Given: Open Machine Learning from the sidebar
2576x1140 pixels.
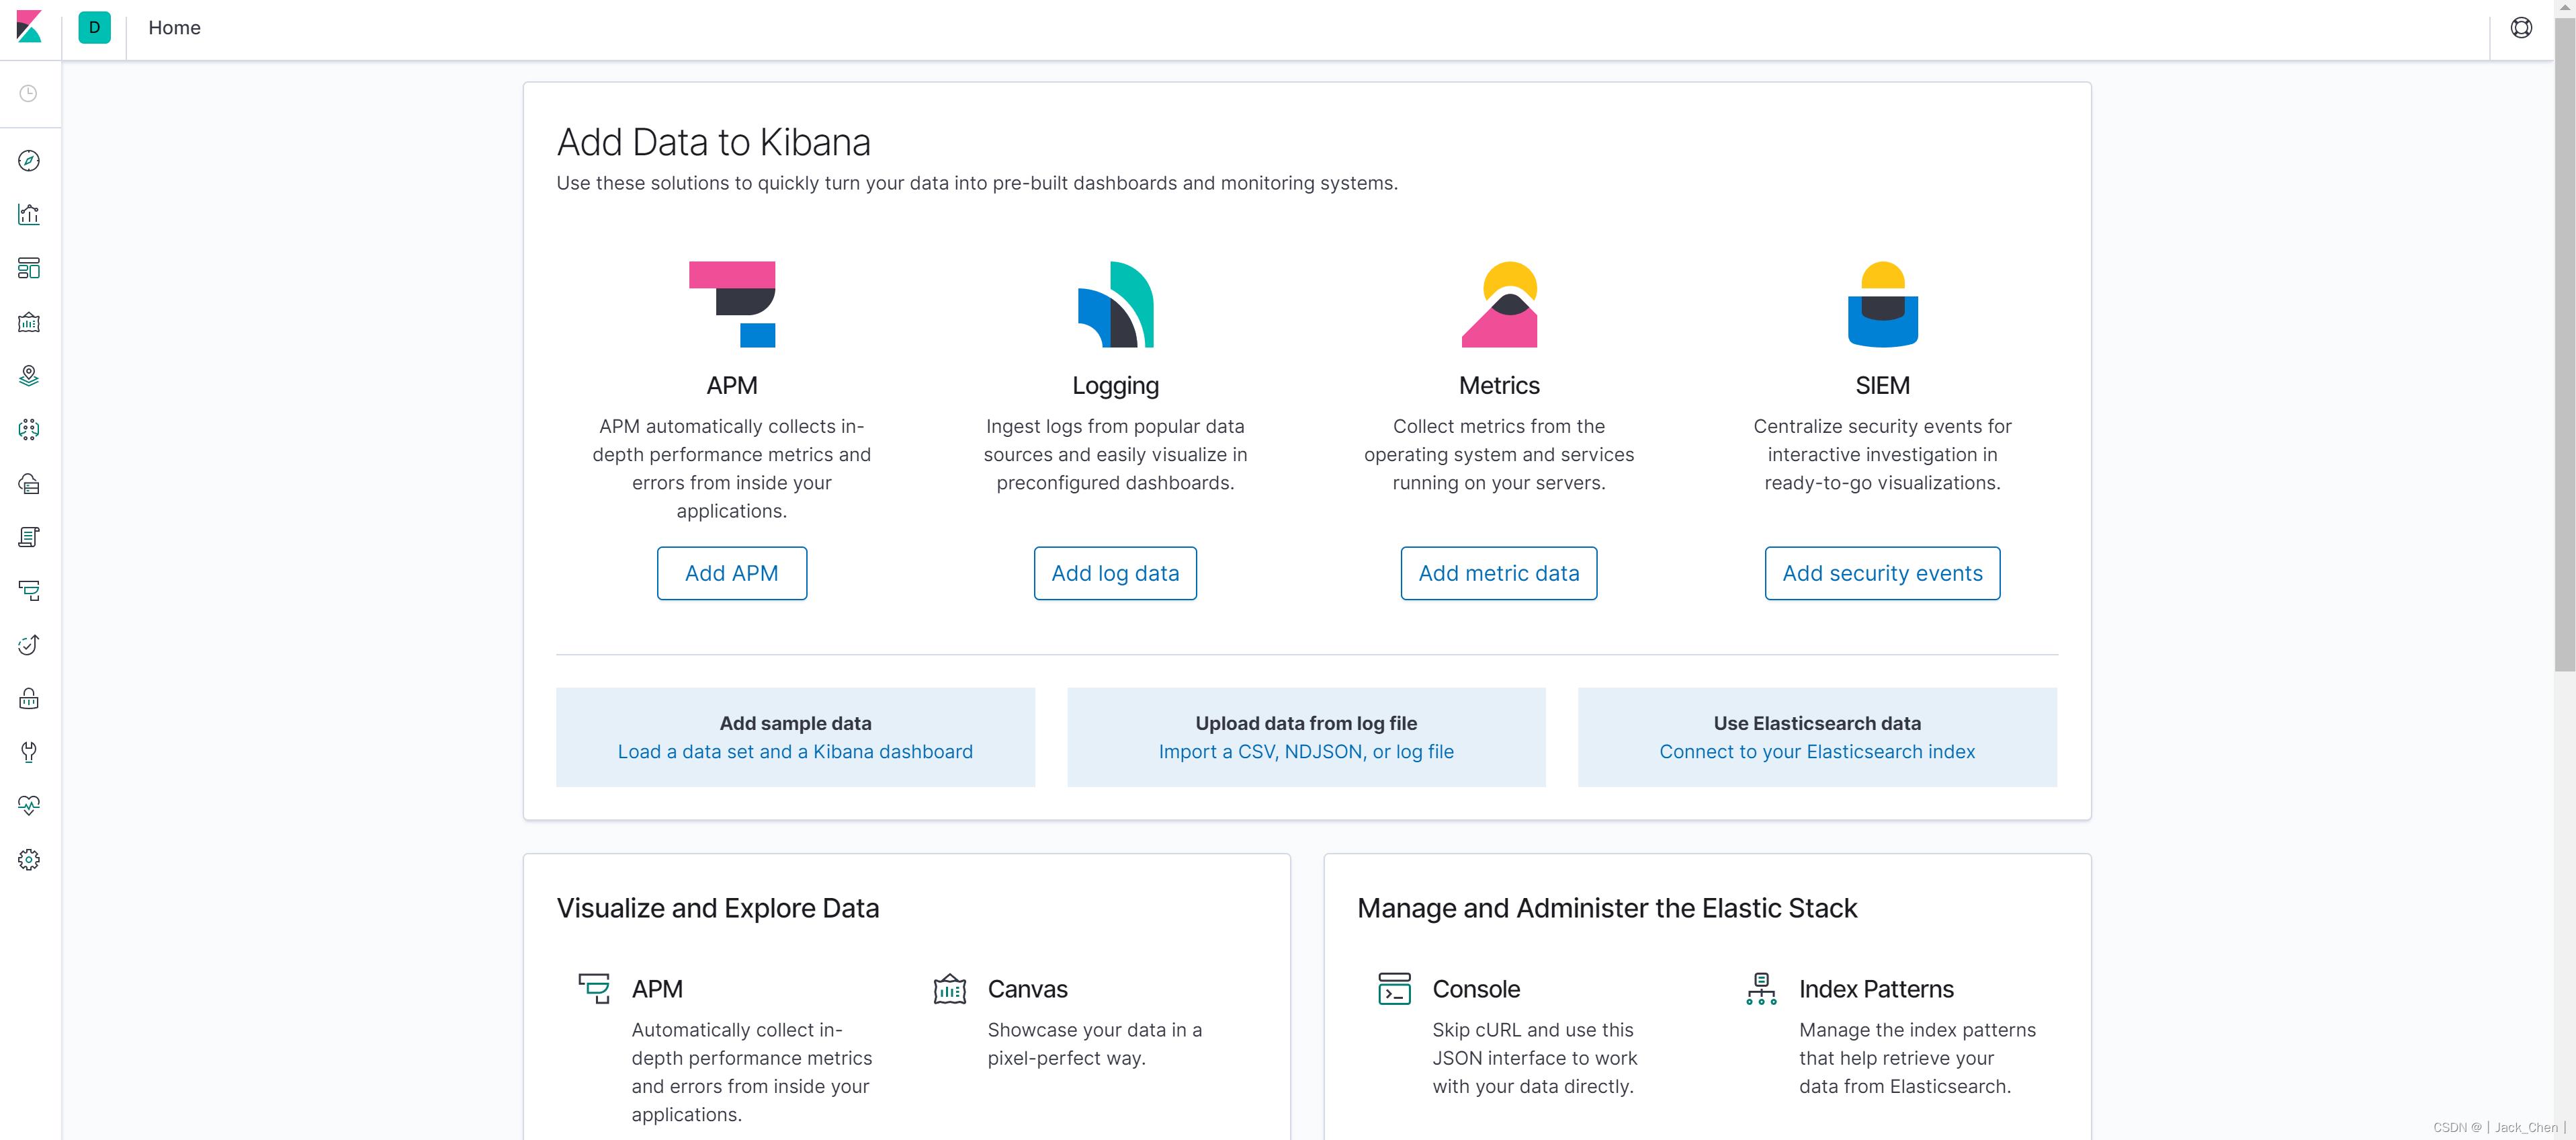Looking at the screenshot, I should tap(29, 430).
